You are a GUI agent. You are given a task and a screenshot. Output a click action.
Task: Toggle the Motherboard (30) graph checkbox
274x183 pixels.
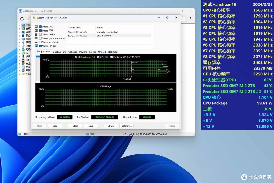76,57
